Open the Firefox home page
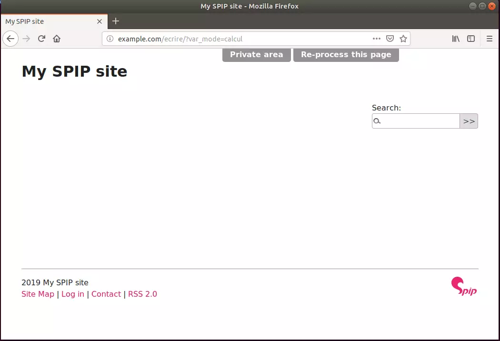500x341 pixels. [57, 39]
